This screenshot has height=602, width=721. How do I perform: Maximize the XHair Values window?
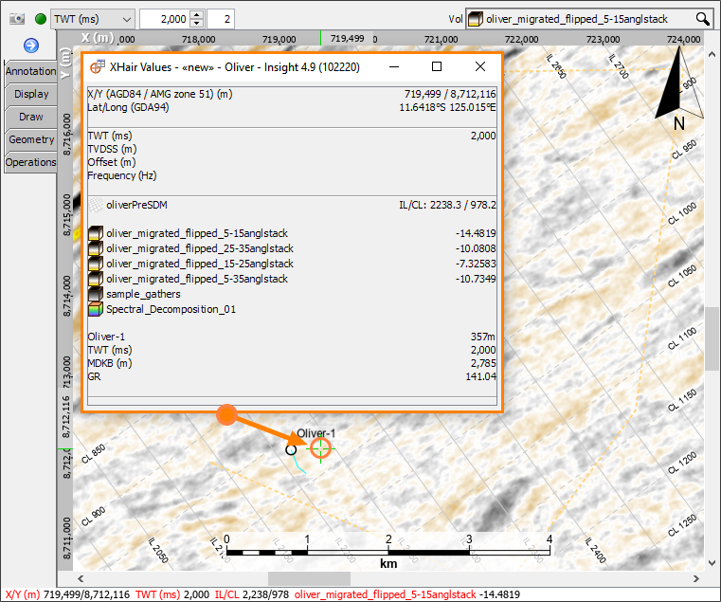tap(437, 66)
